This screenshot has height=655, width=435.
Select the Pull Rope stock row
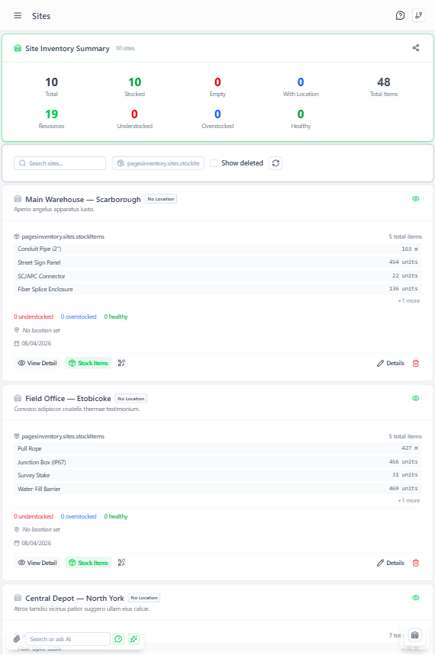217,448
